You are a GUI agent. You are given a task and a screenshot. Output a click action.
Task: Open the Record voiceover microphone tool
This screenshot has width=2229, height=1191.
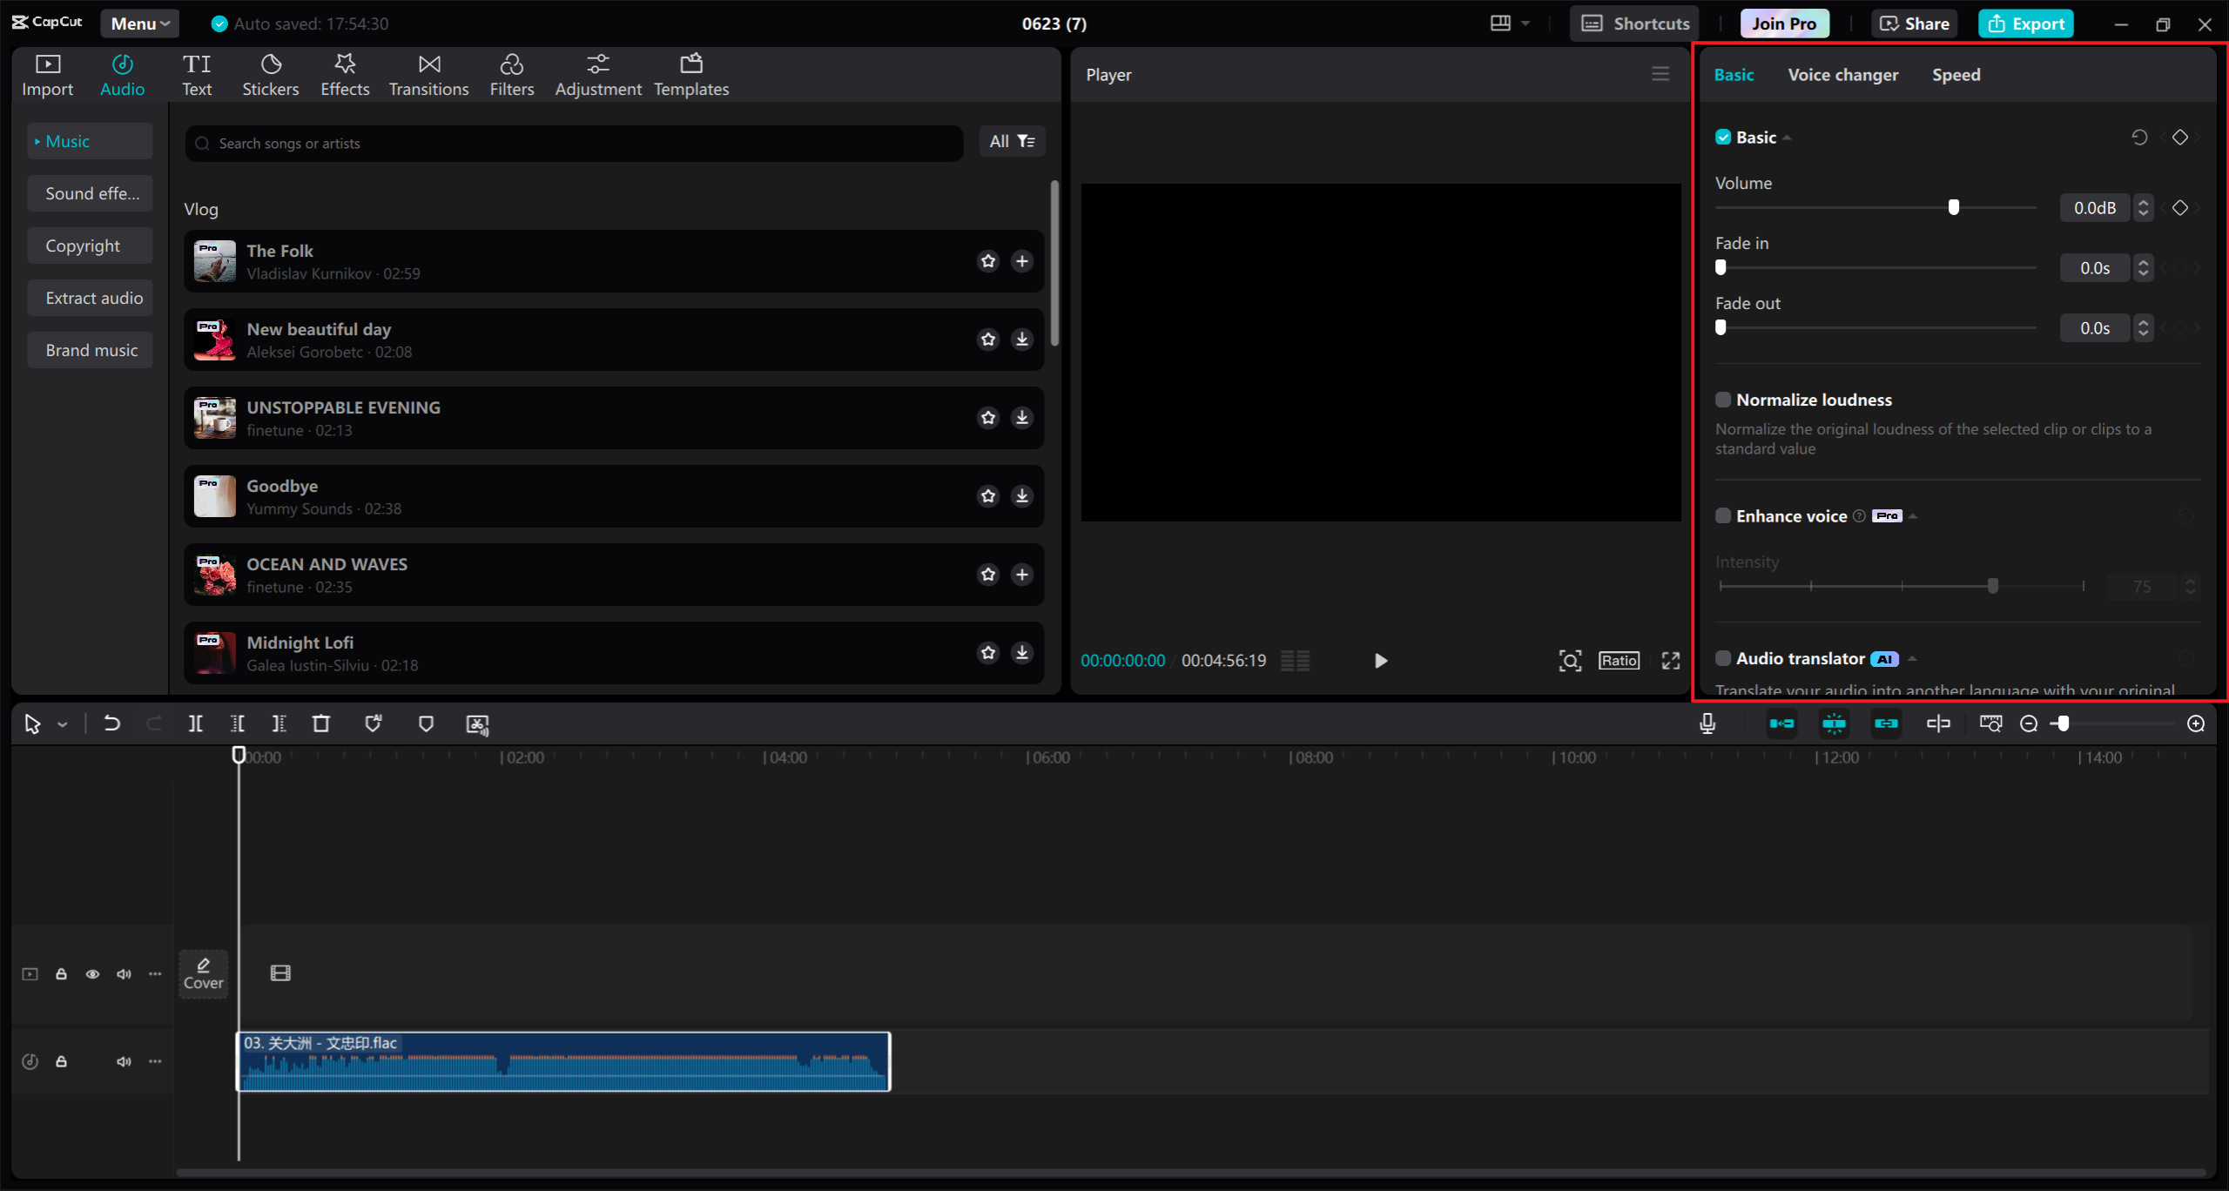[x=1707, y=723]
